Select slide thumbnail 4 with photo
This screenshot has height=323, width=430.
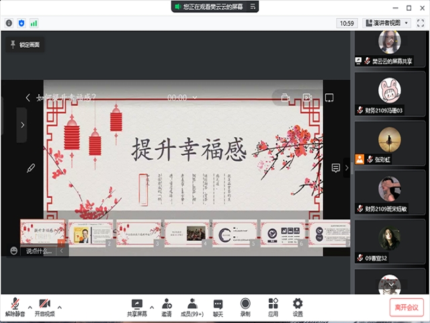point(187,233)
